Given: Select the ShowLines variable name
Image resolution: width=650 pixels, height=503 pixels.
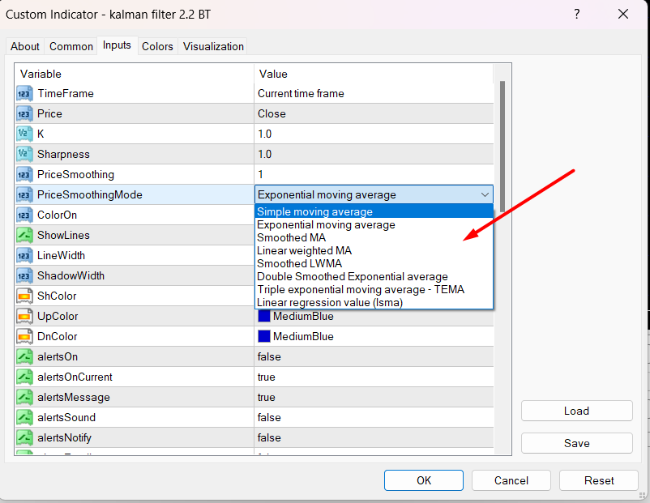Looking at the screenshot, I should coord(63,236).
